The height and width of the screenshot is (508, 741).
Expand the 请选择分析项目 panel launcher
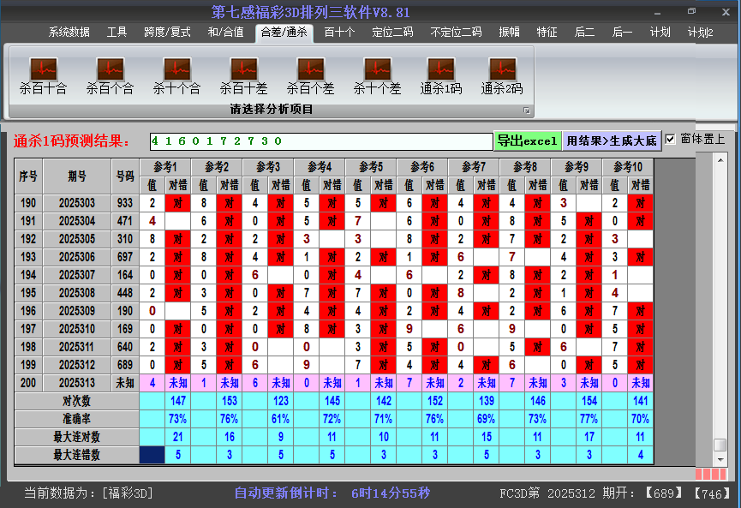point(527,111)
